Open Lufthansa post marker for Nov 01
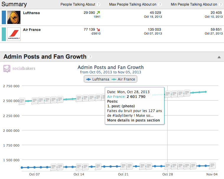Screen dimensions: 224x179 [x=193, y=166]
